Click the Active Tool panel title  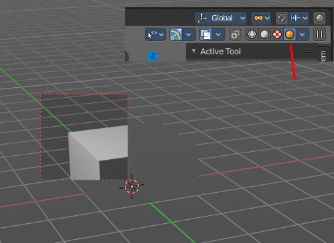[x=220, y=52]
